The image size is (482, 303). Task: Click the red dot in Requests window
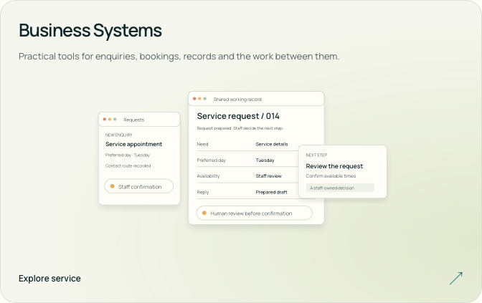[105, 120]
